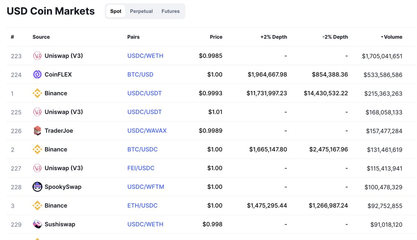Viewport: 417px width, 240px height.
Task: Open the USDC/USDT pair on Uniswap row 225
Action: [x=145, y=112]
